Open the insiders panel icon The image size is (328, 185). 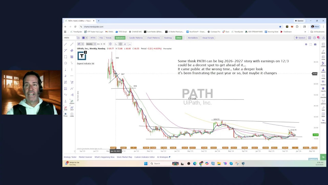tap(323, 83)
